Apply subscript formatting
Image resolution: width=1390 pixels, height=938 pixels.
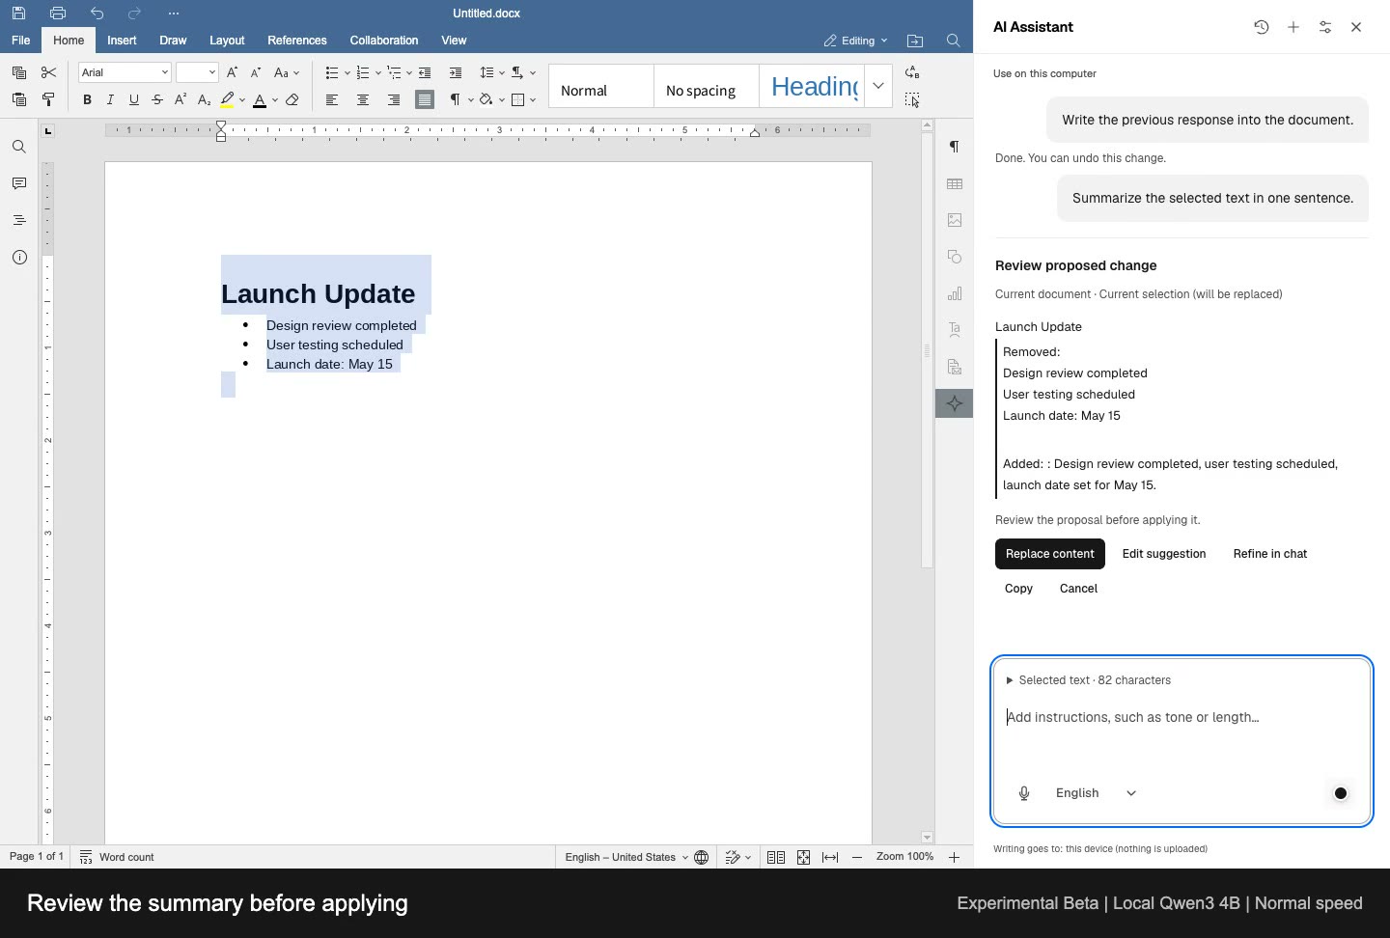coord(204,99)
